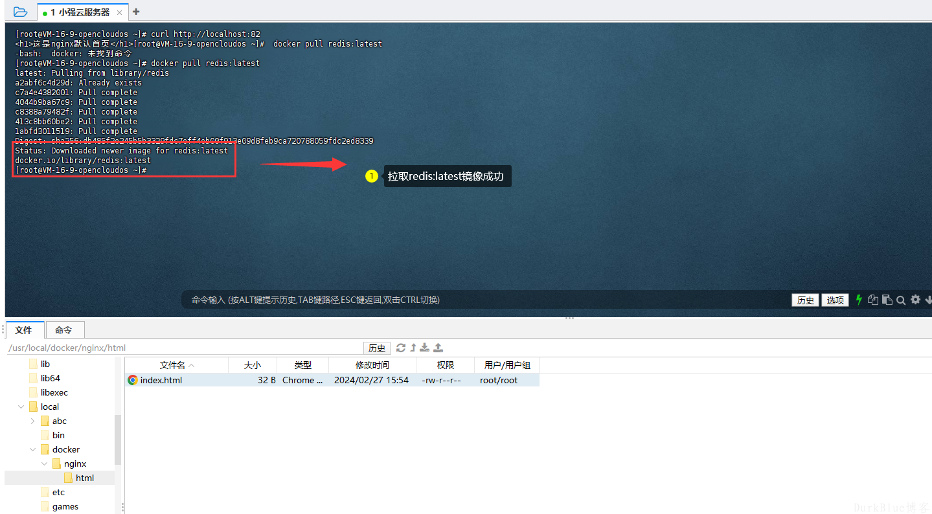Close the 小强云服务器 session tab
This screenshot has height=514, width=932.
click(119, 12)
